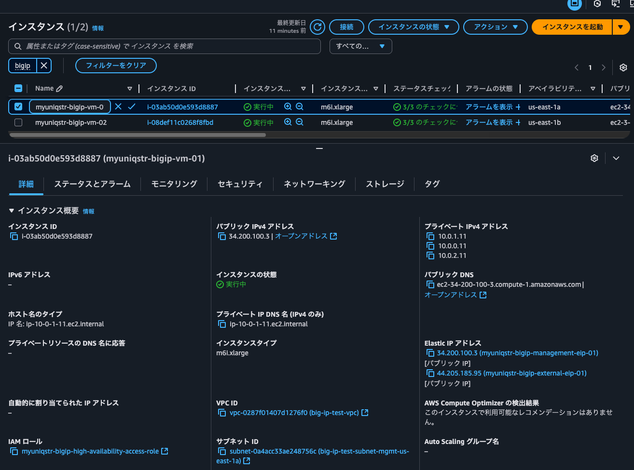This screenshot has height=470, width=634.
Task: Copy Elastic IP 34.200.100.3
Action: click(x=430, y=353)
